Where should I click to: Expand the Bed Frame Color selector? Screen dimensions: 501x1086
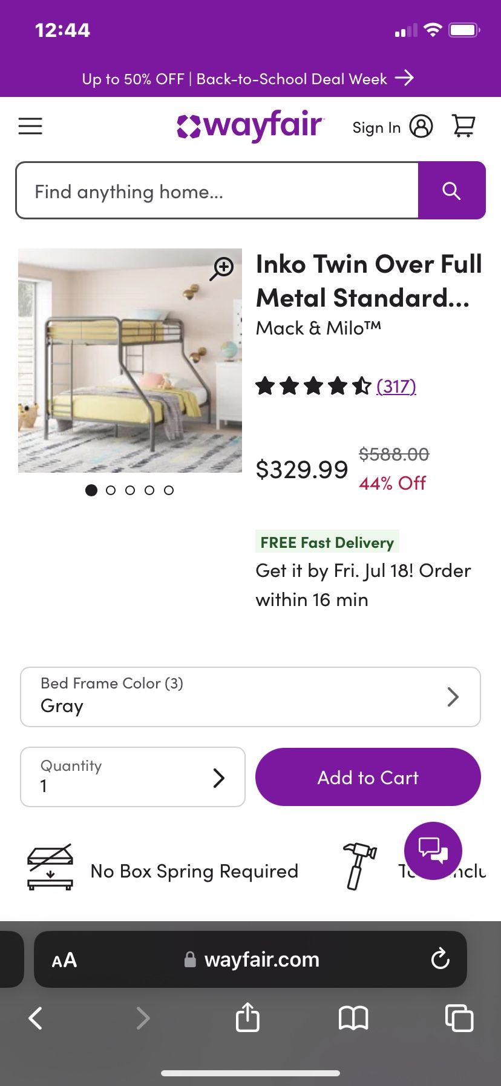click(250, 697)
